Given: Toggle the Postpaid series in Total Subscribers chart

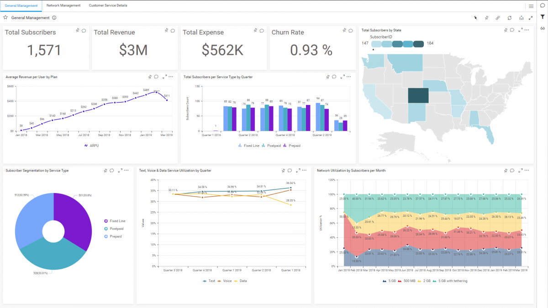Looking at the screenshot, I should tap(272, 146).
